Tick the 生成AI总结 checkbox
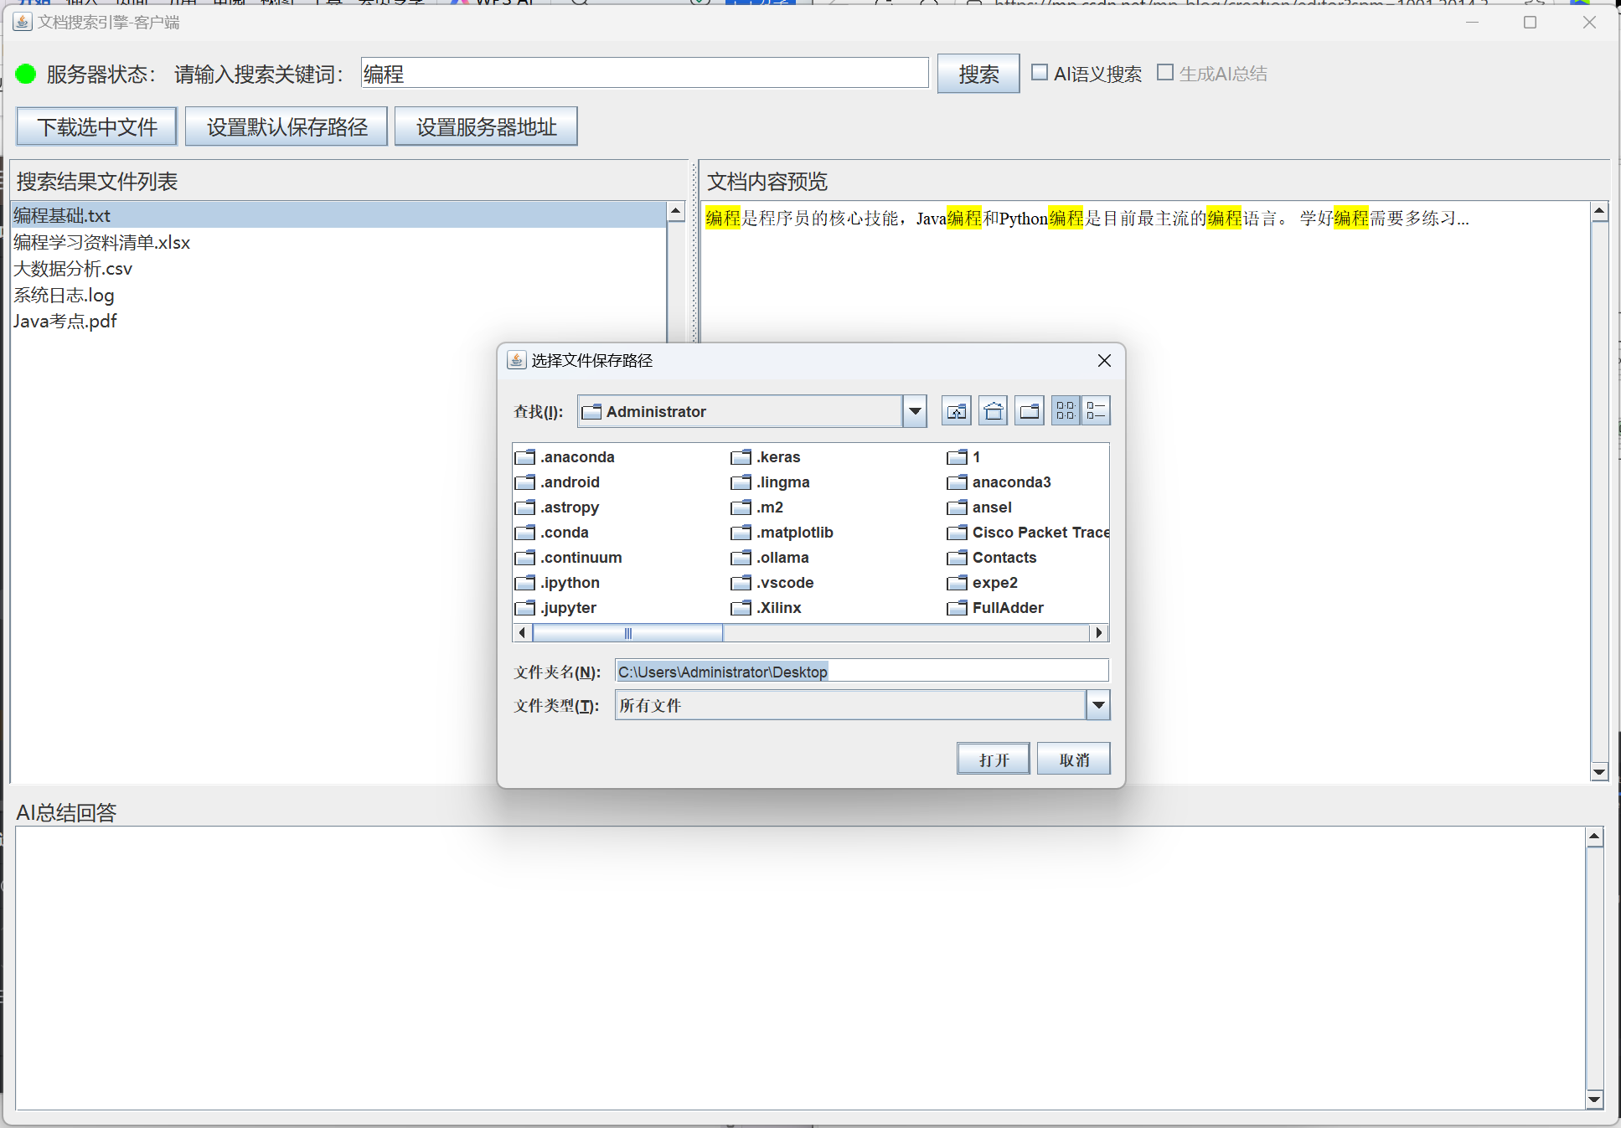The image size is (1621, 1128). [1165, 73]
